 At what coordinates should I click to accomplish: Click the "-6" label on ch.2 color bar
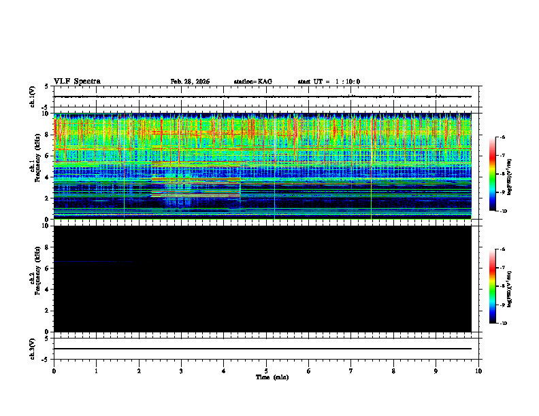502,249
